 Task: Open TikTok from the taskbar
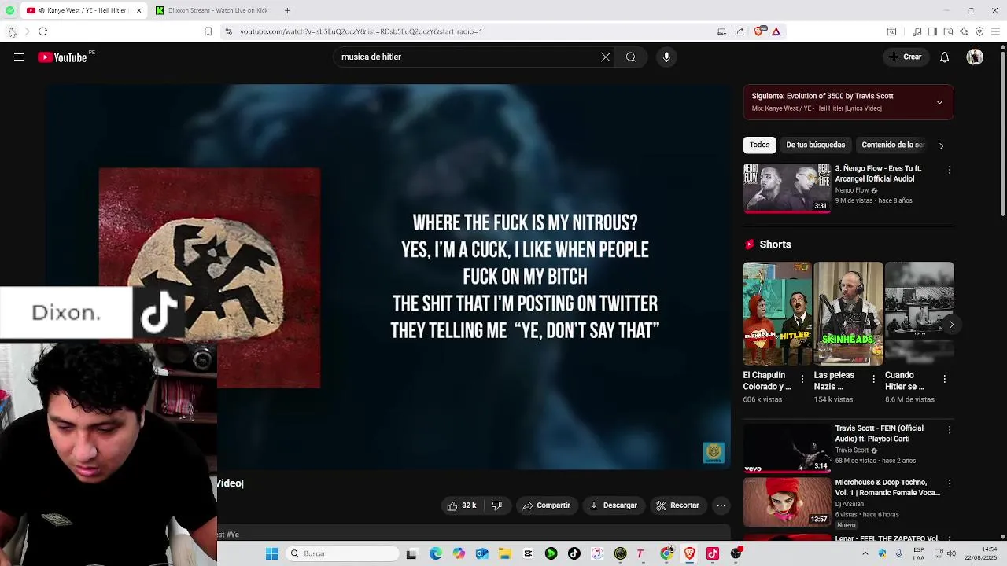[x=574, y=553]
